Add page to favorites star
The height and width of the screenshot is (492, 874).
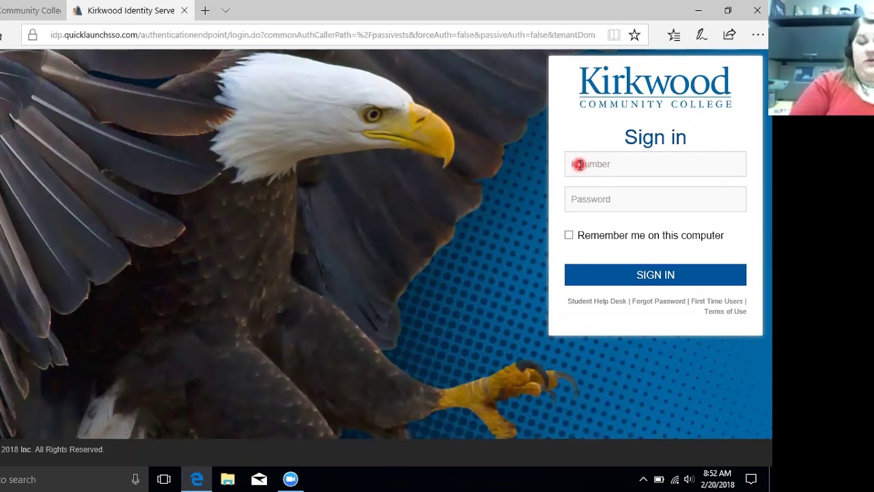coord(634,35)
